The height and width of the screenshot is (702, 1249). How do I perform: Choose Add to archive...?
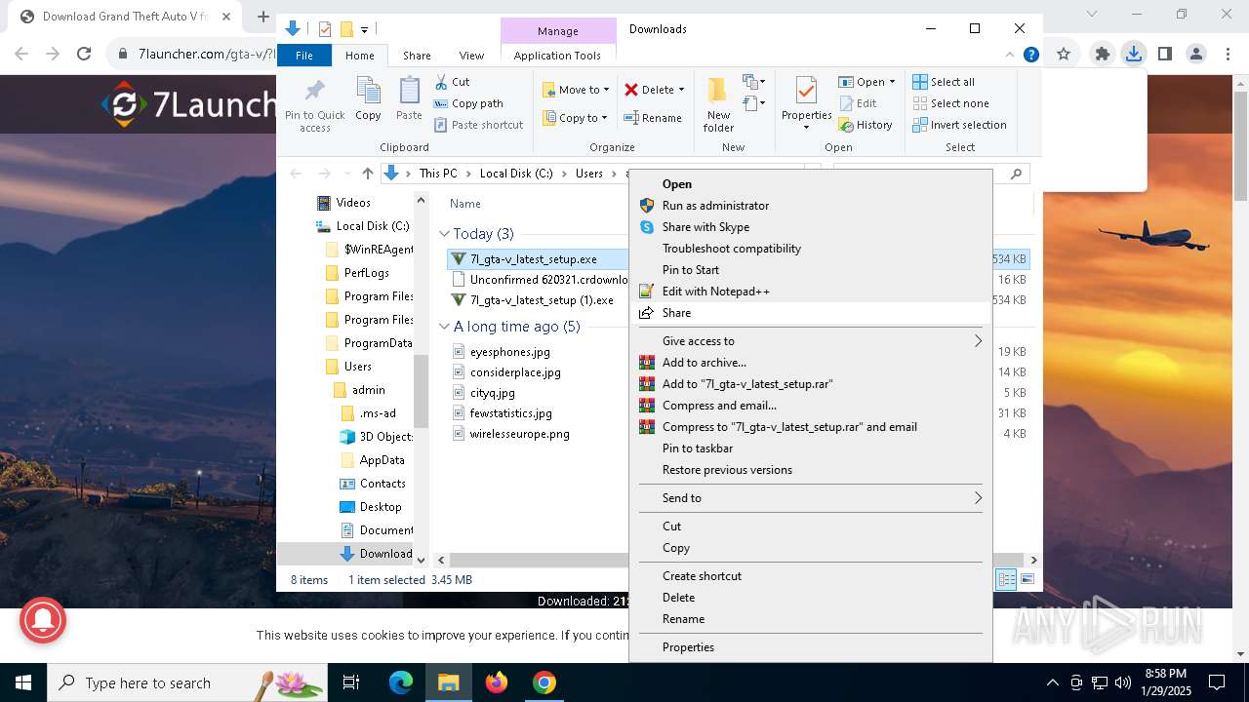[810, 363]
